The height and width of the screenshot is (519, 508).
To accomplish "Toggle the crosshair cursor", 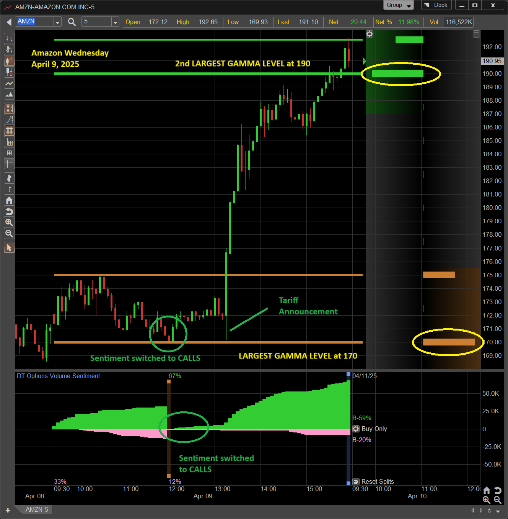I will (x=9, y=164).
